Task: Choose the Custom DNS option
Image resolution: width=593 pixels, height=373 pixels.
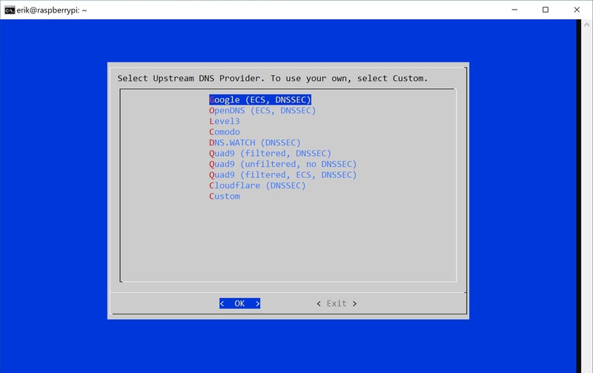Action: [224, 197]
